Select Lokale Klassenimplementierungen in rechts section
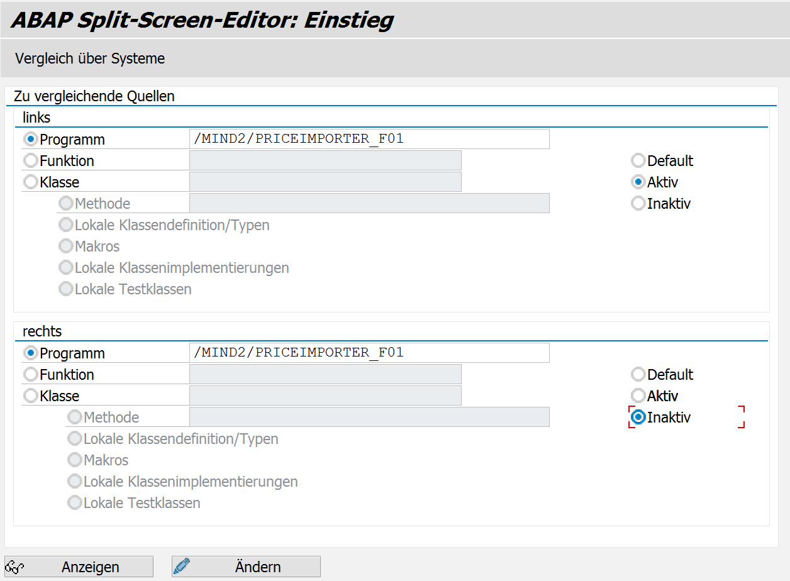 [75, 481]
